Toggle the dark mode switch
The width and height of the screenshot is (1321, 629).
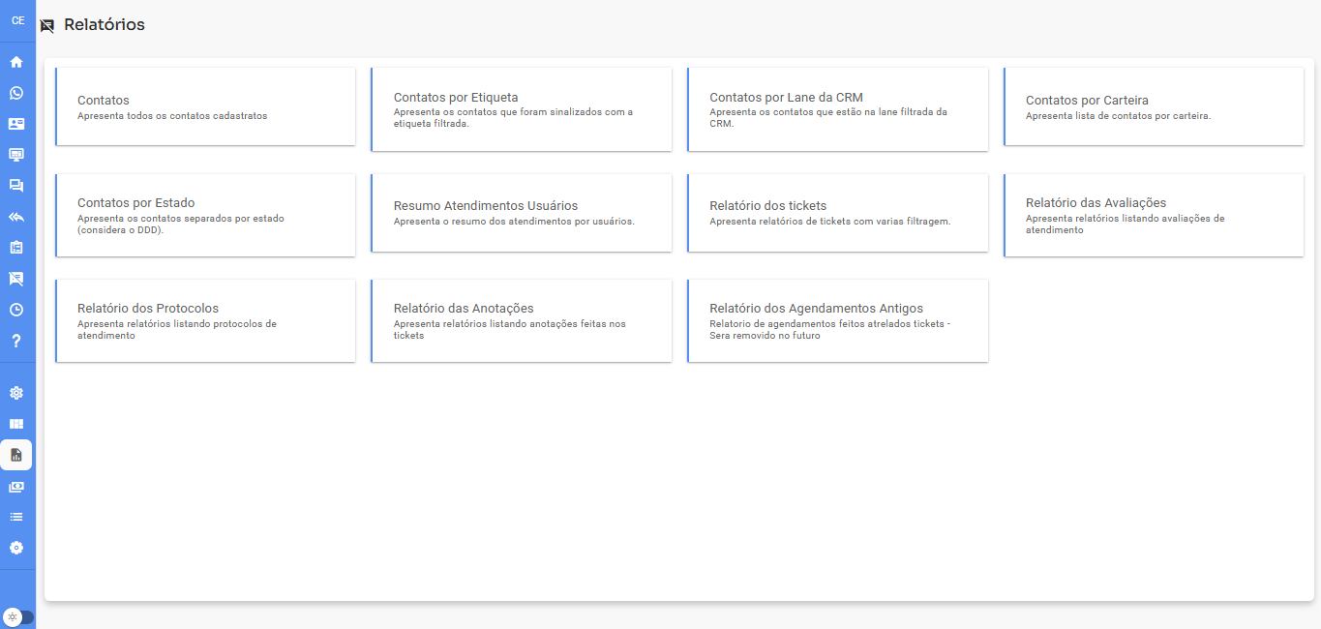click(x=17, y=616)
